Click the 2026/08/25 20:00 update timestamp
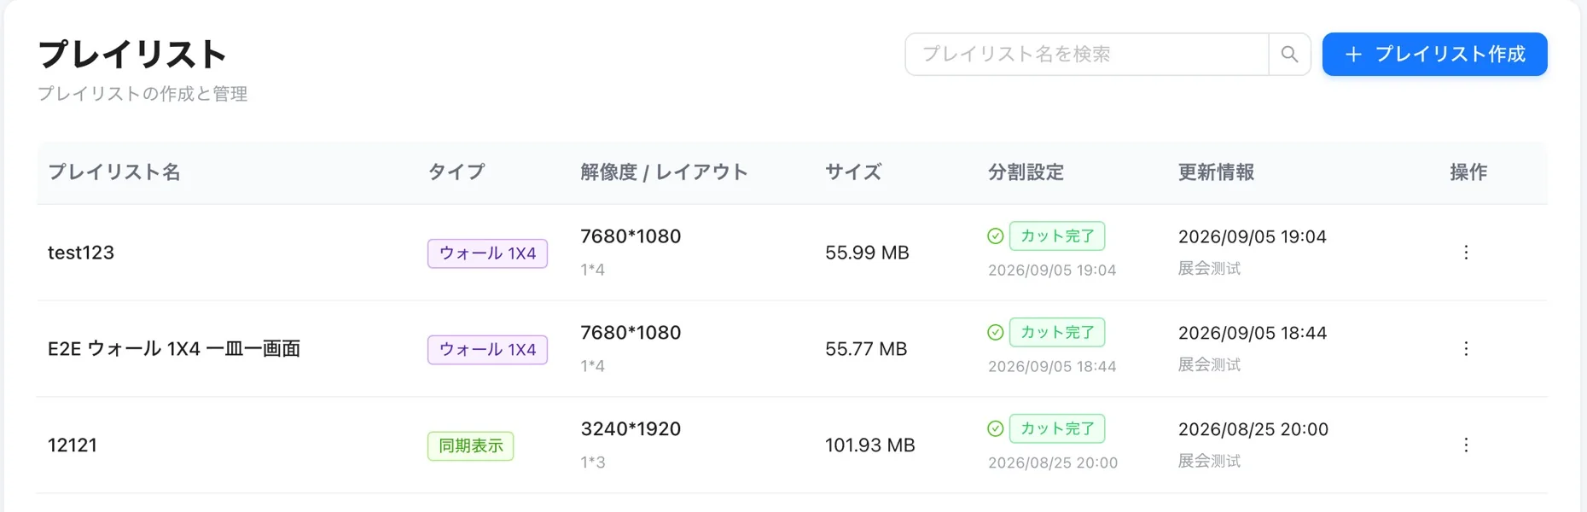Viewport: 1587px width, 512px height. 1253,429
